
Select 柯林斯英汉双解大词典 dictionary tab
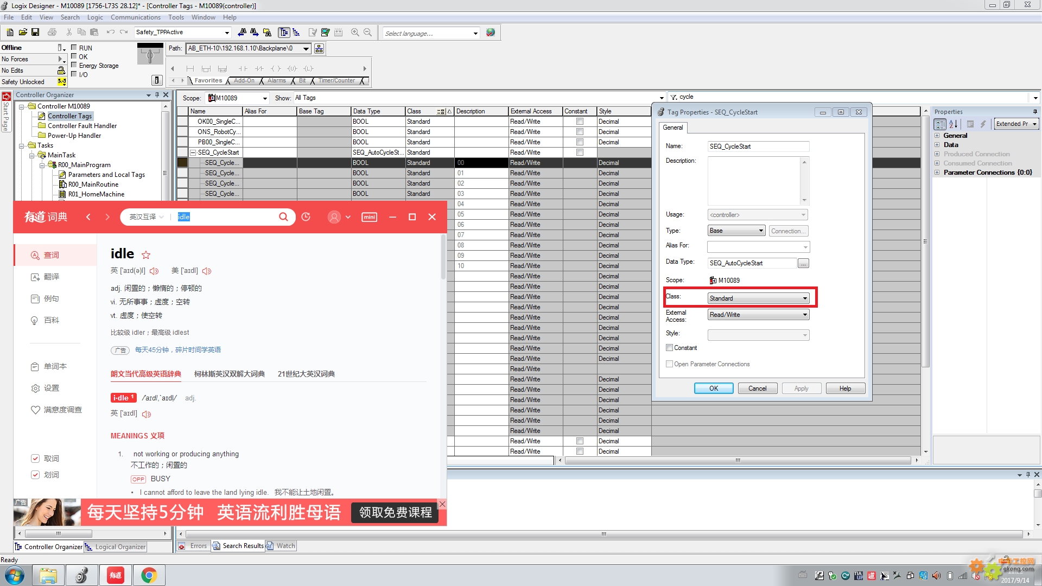[230, 374]
